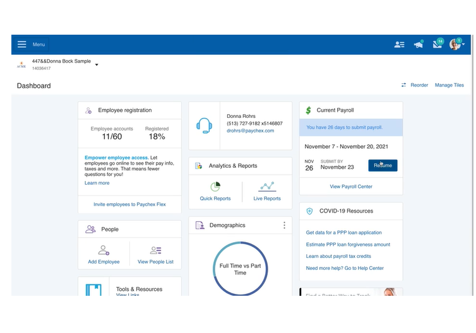Open the people directory icon in header
Viewport: 476px width, 333px height.
[399, 45]
